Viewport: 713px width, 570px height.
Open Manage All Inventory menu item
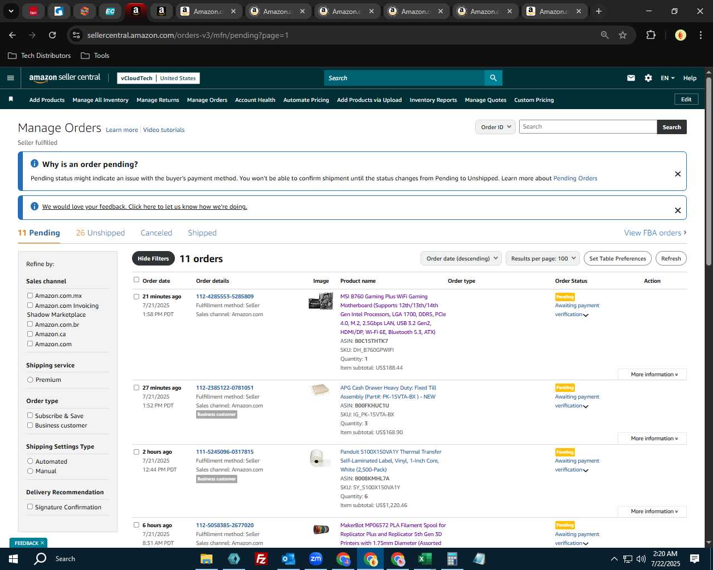(x=100, y=100)
